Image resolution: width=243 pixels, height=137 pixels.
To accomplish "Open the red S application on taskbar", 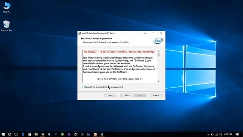I will [95, 134].
